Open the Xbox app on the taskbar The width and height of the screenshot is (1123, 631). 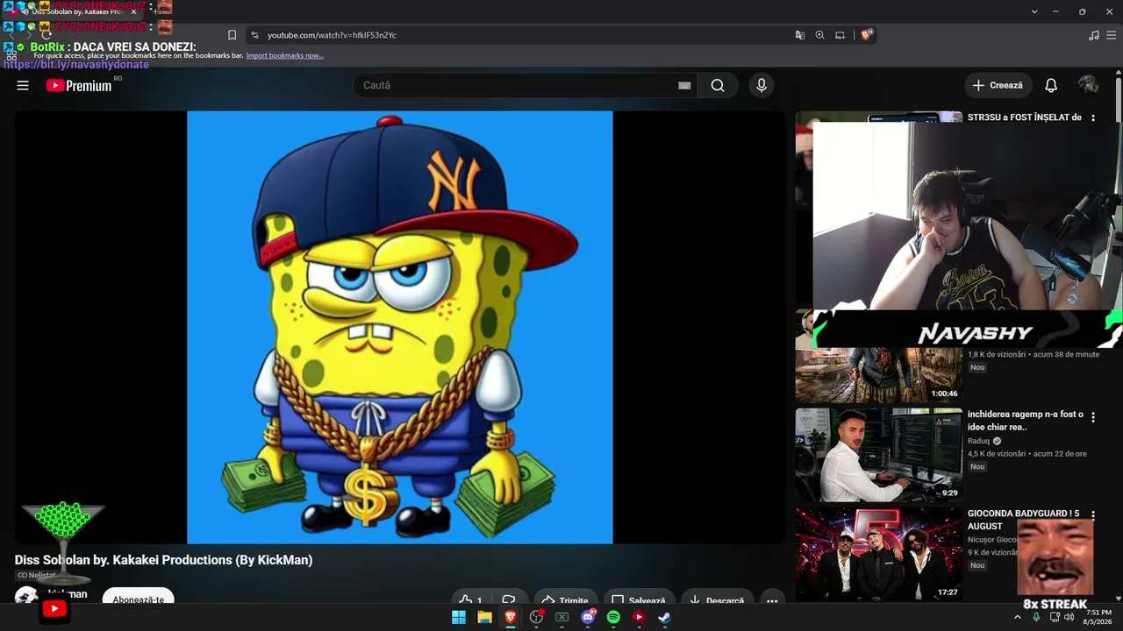pyautogui.click(x=562, y=617)
